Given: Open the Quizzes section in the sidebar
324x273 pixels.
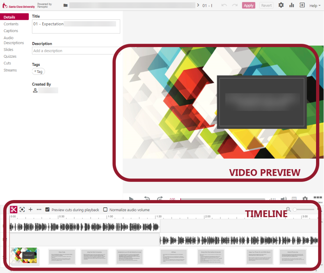Looking at the screenshot, I should click(x=10, y=56).
